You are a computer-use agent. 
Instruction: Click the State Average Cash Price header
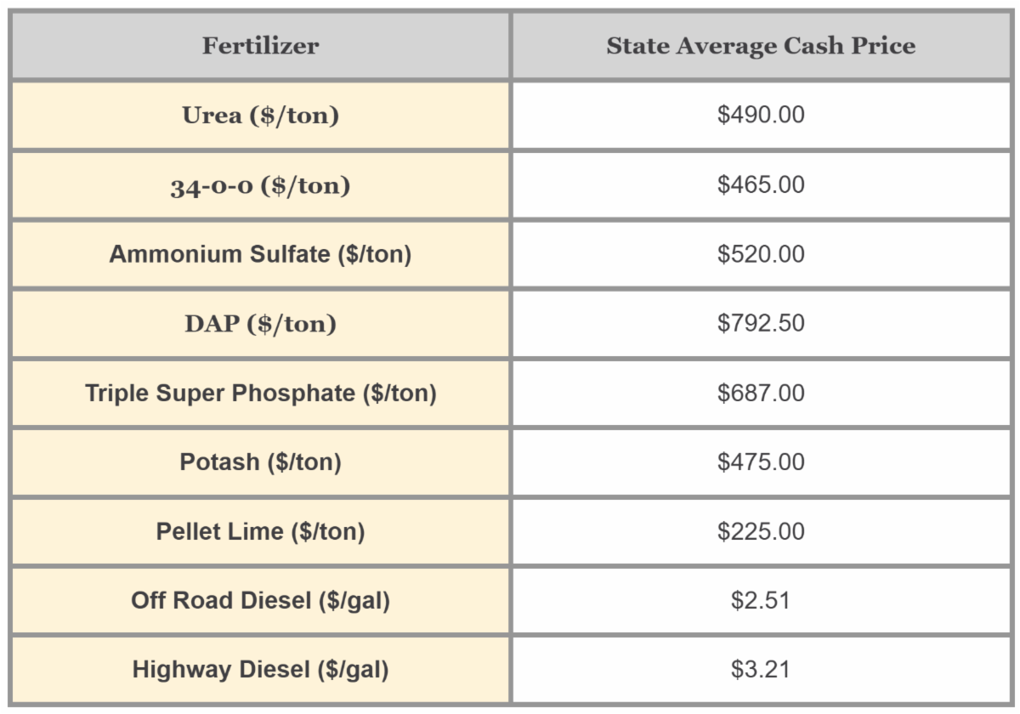click(x=761, y=46)
